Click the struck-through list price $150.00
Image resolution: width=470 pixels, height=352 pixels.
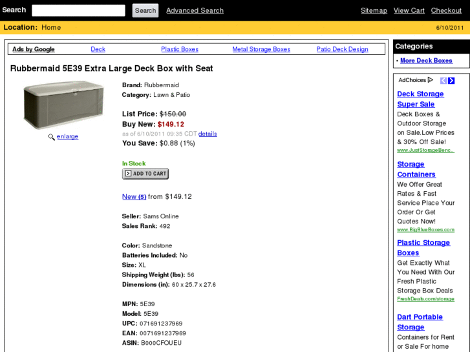point(173,114)
